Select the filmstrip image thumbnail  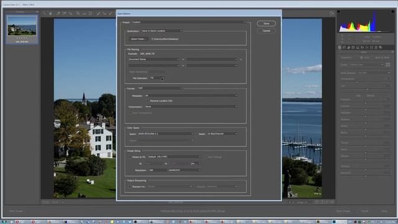pyautogui.click(x=22, y=26)
